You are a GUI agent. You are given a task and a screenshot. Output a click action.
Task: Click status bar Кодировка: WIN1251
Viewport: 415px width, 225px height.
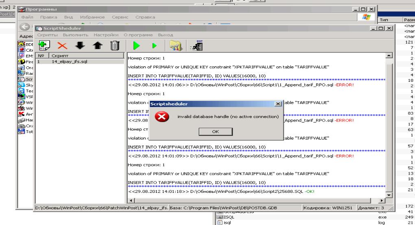[329, 208]
